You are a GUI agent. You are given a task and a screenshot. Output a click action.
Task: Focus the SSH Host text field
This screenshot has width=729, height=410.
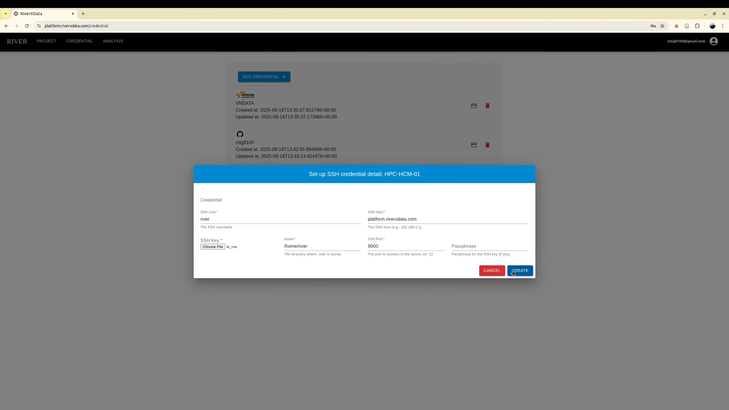[448, 219]
